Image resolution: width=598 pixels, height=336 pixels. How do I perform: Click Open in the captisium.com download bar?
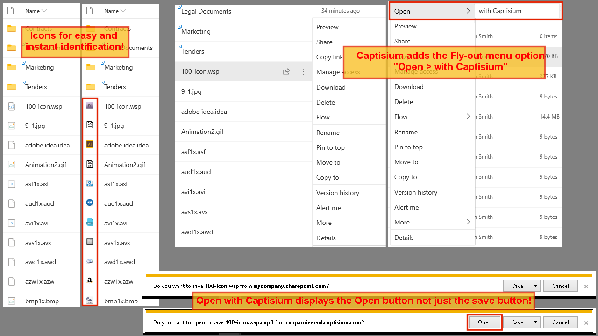point(484,322)
